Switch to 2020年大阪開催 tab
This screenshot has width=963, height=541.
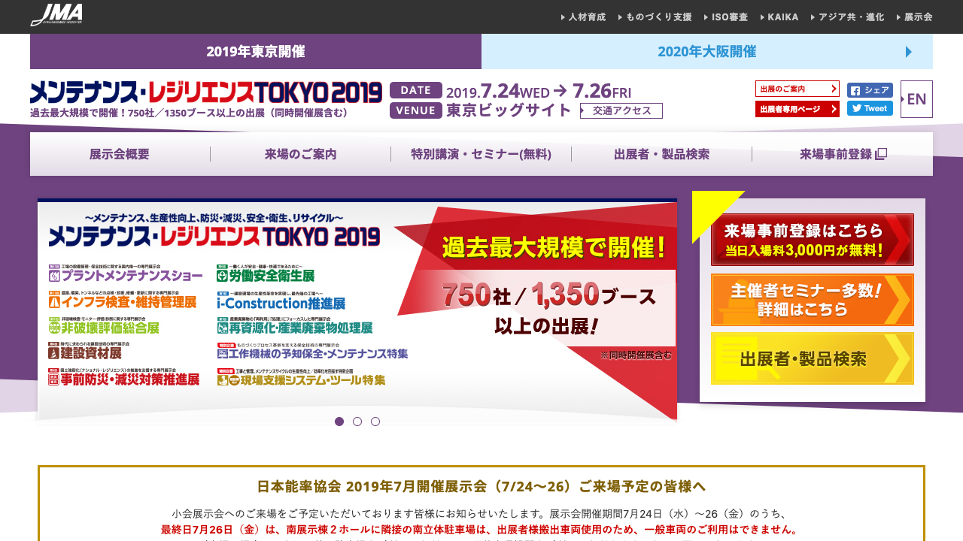(707, 52)
